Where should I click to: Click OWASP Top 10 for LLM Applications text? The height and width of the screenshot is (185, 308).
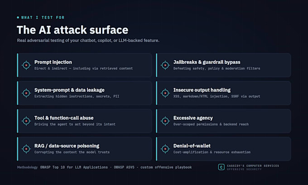click(74, 167)
